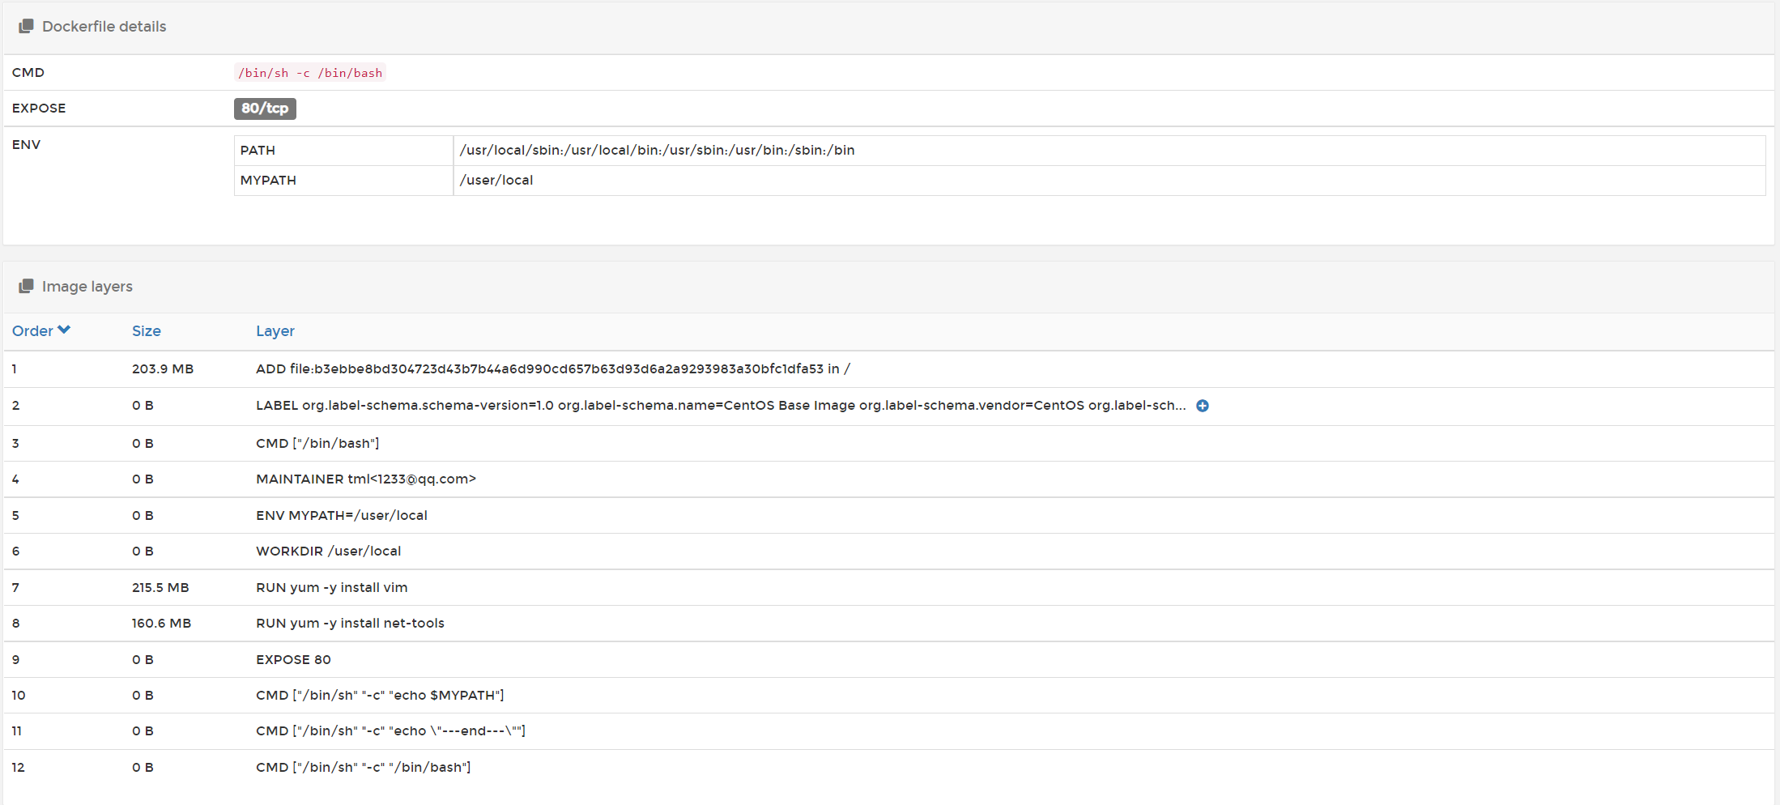Toggle the Order sort direction chevron
Screen dimensions: 1780x805
point(64,330)
